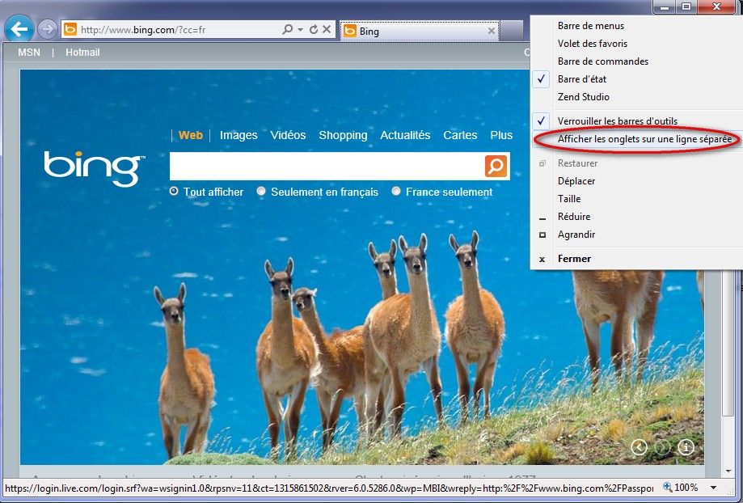This screenshot has width=743, height=503.
Task: Open the address bar autocomplete dropdown arrow
Action: tap(301, 30)
